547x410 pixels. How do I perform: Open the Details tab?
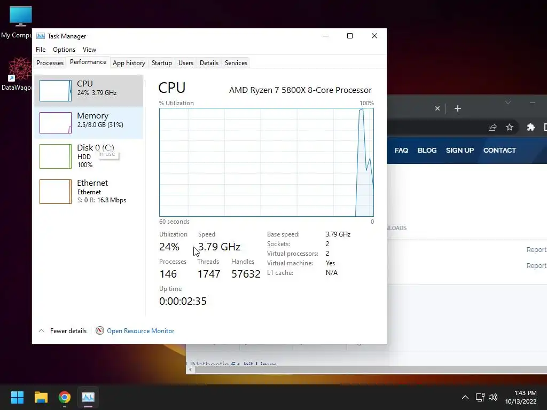(x=209, y=63)
